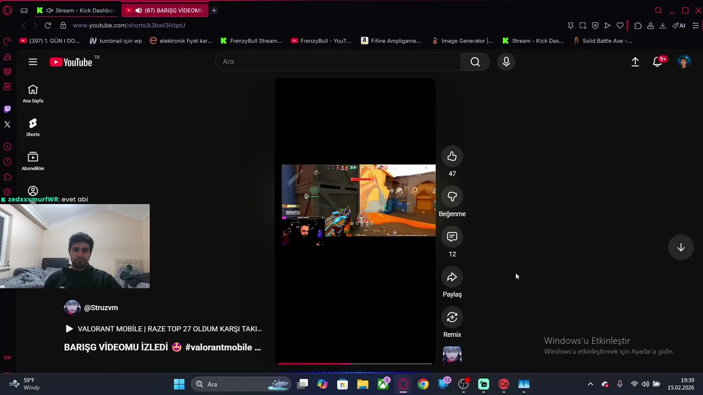
Task: Seek on the short's red progress bar
Action: point(355,363)
